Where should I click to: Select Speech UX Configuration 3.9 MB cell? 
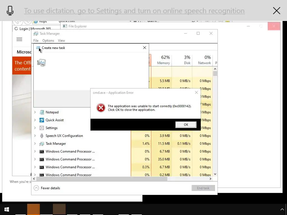[162, 136]
